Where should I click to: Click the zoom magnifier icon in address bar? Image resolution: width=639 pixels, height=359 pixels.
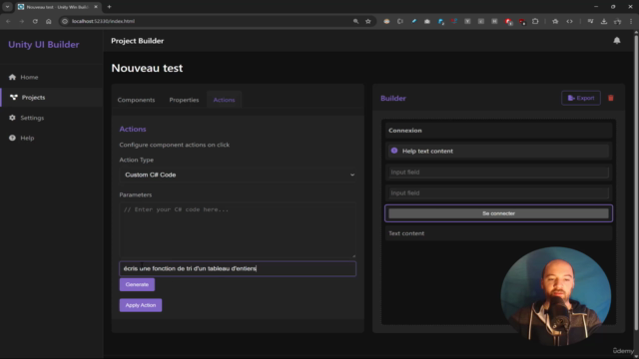[355, 21]
